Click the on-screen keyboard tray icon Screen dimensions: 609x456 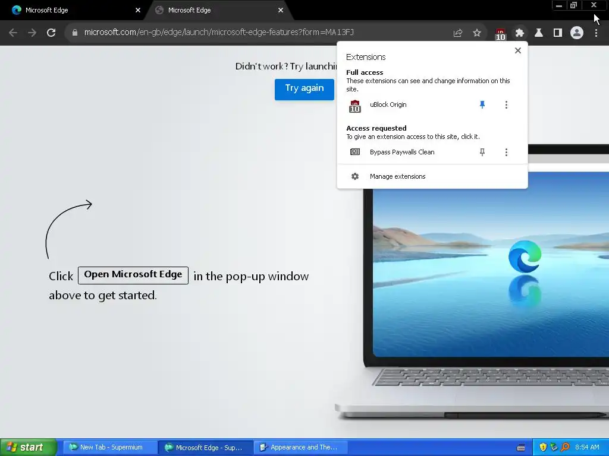[x=521, y=448]
